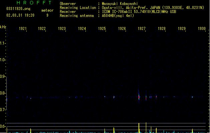
Task: Click the 'Observer' field label
Action: pos(68,4)
